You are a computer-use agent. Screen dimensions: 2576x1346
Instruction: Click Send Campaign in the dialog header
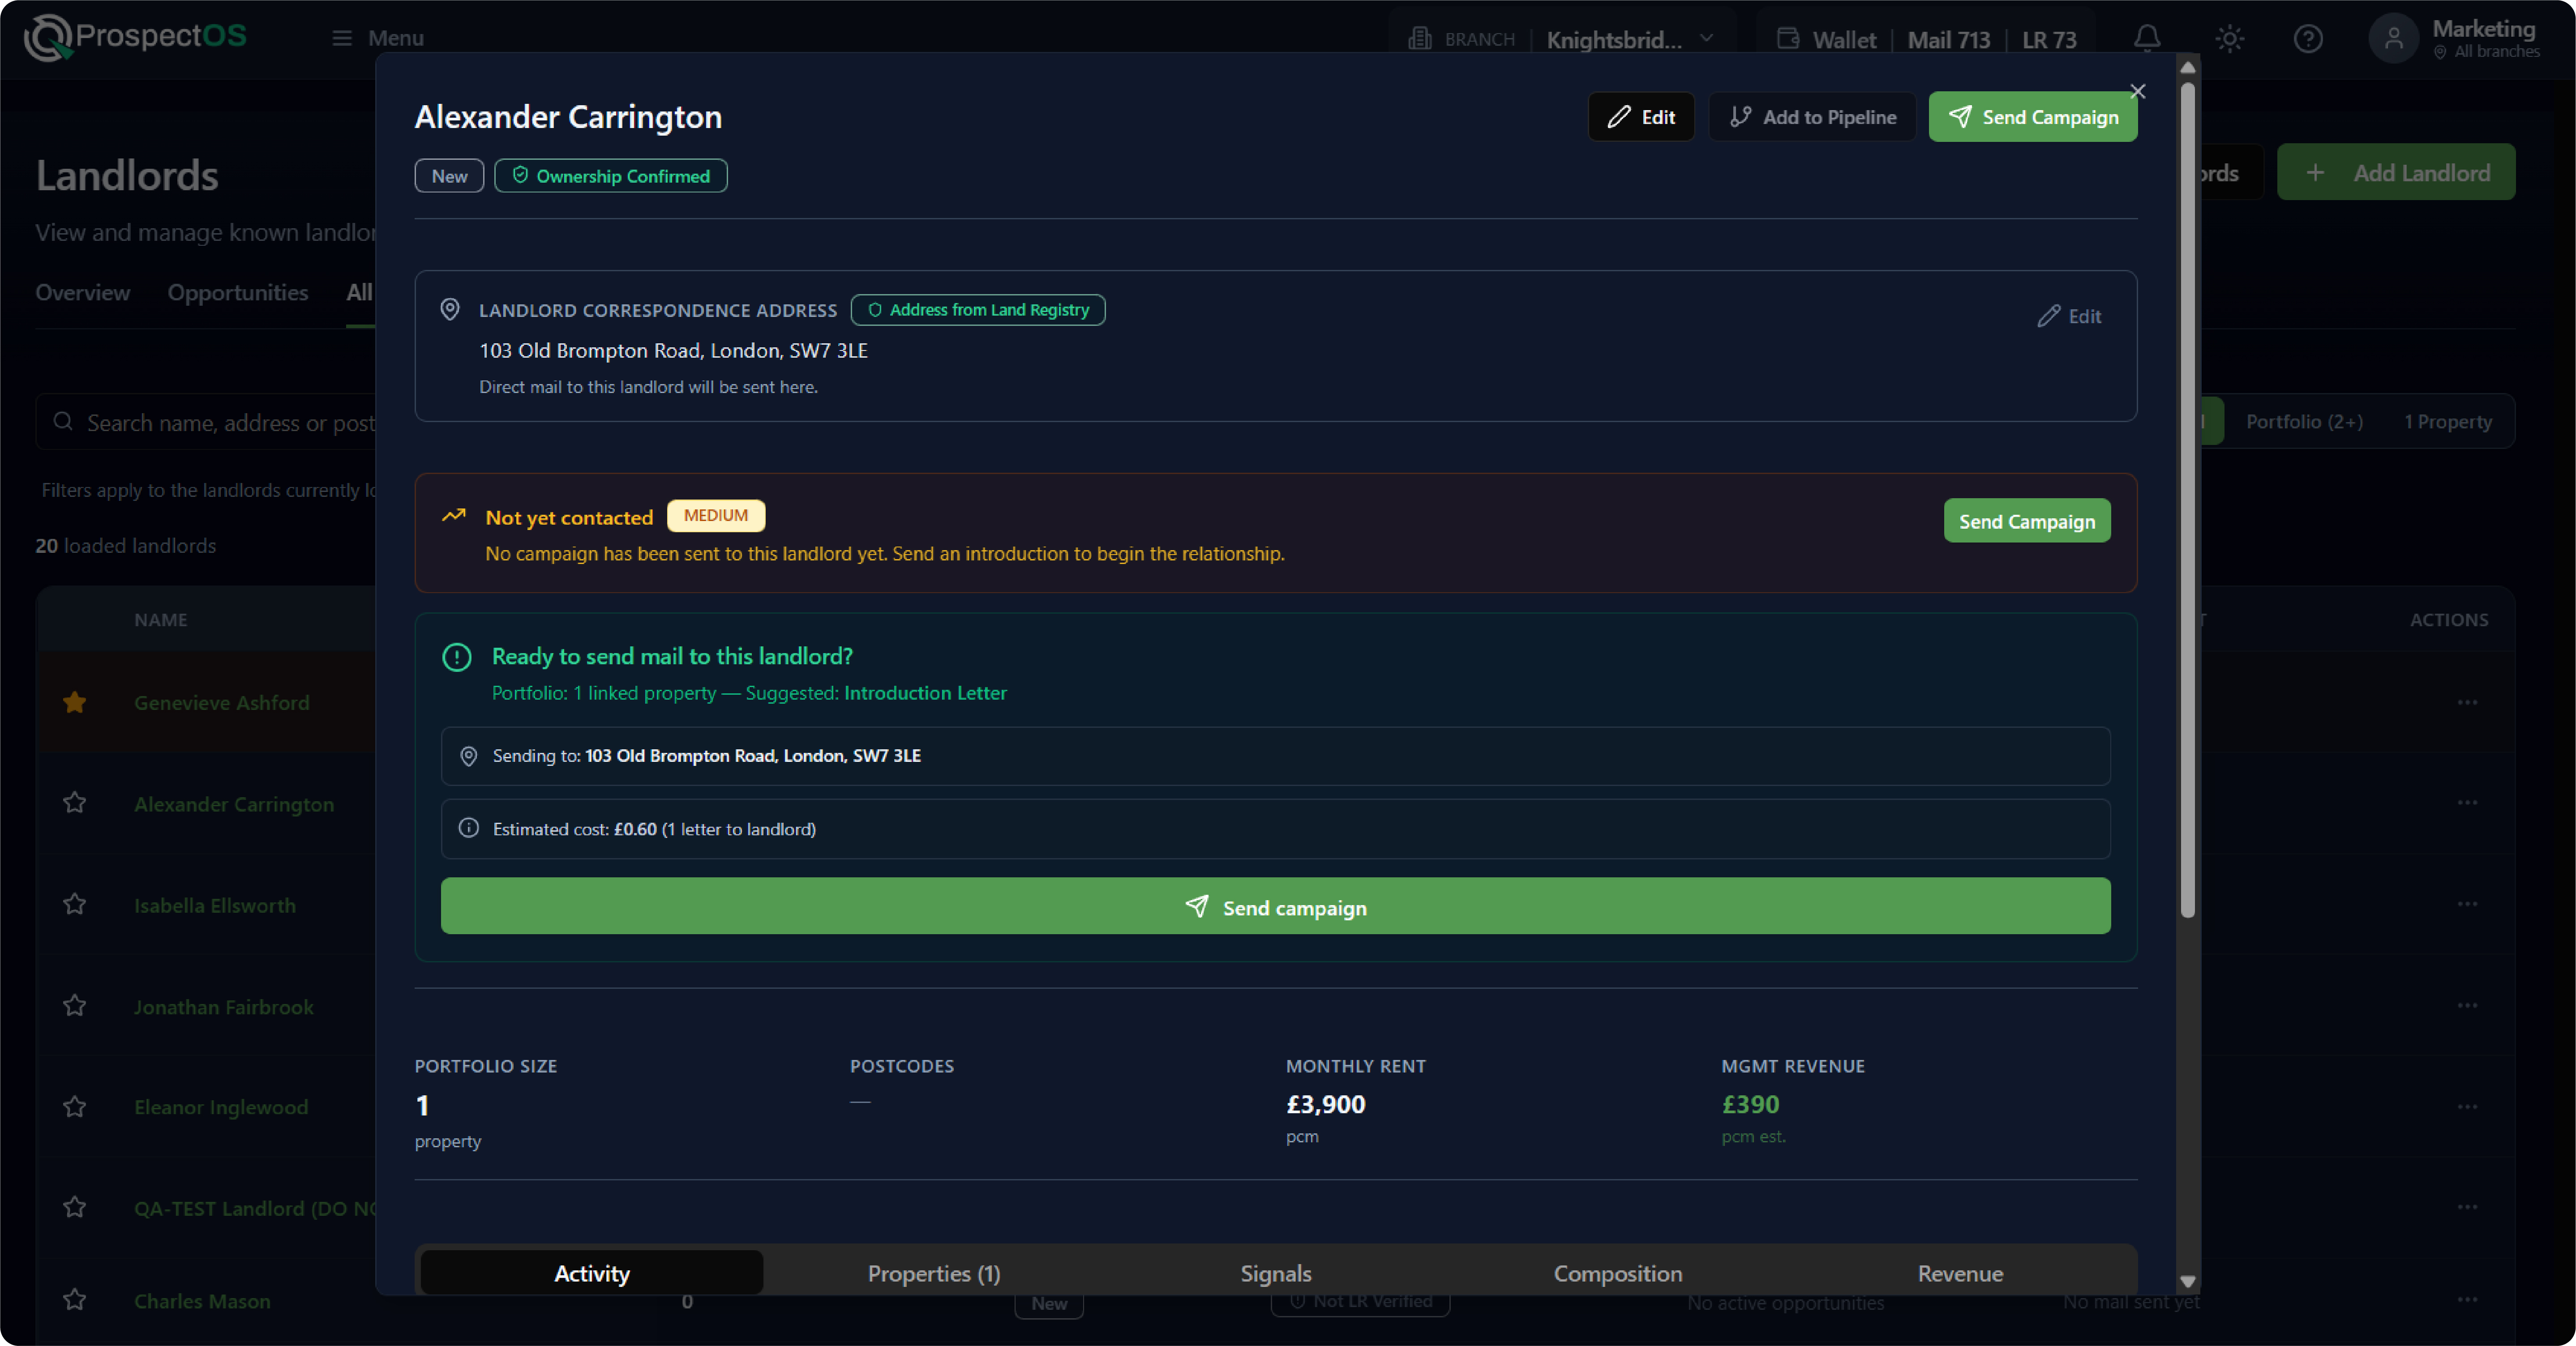coord(2033,117)
